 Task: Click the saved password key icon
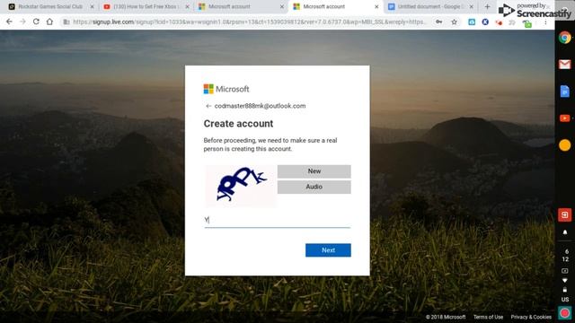click(439, 22)
